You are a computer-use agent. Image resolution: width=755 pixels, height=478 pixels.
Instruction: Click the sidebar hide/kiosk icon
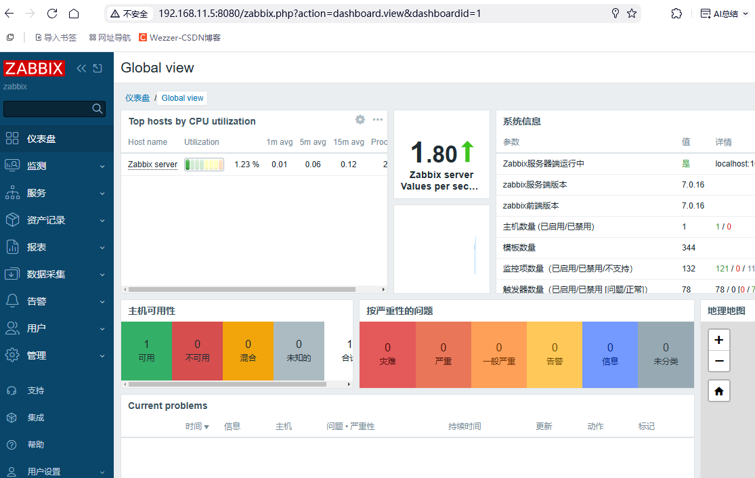click(x=98, y=68)
